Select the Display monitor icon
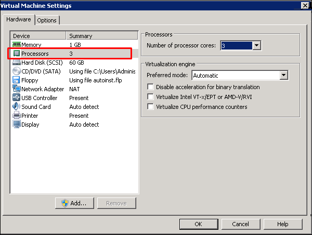Image resolution: width=312 pixels, height=235 pixels. pos(17,125)
